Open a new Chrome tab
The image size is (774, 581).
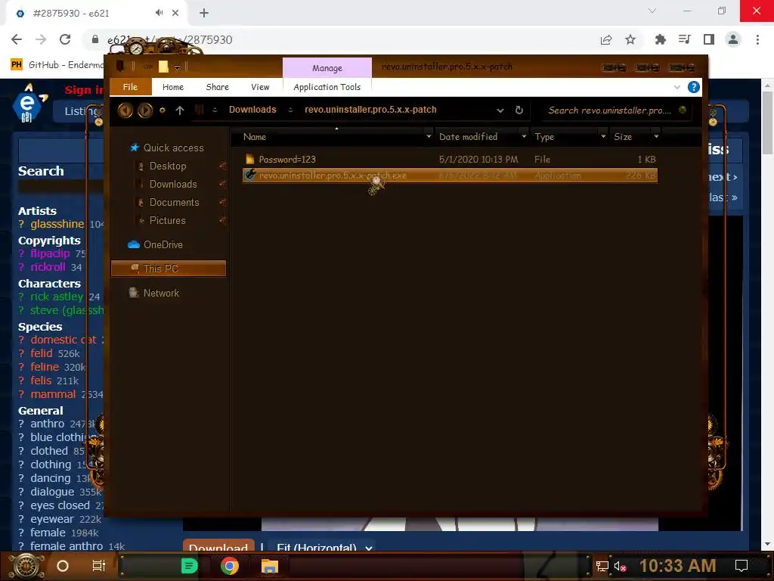(x=204, y=13)
